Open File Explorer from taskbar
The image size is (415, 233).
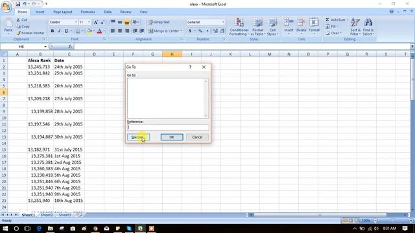[x=51, y=228]
